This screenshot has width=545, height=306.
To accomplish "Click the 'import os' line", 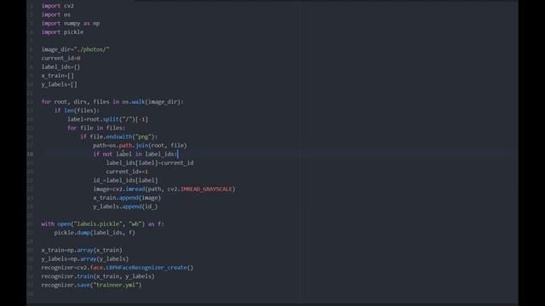I will coord(56,14).
